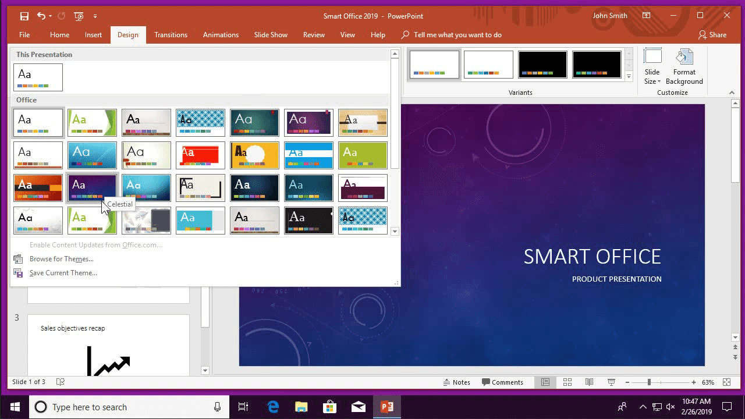The image size is (745, 419).
Task: Open Reading View from the status bar
Action: tap(589, 382)
